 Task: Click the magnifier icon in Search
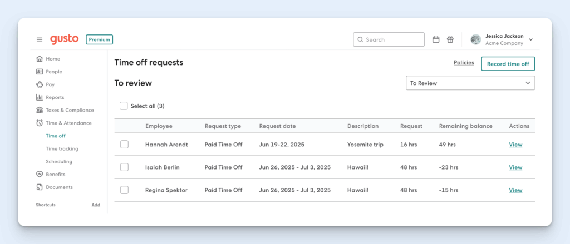click(360, 39)
